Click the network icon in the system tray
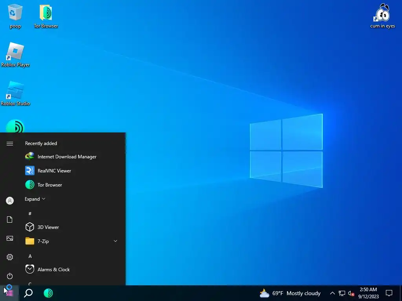The image size is (402, 301). coord(342,293)
